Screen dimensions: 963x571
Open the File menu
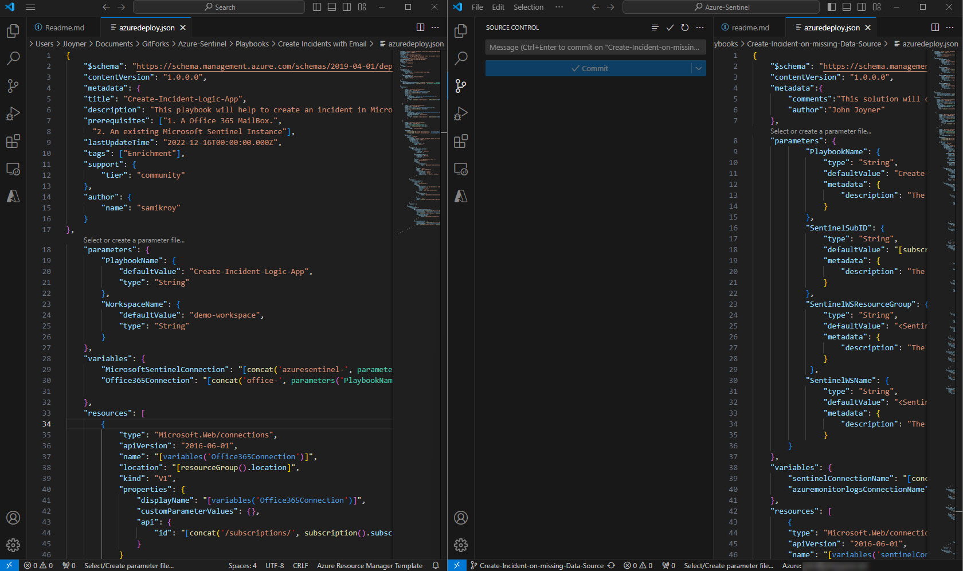pos(477,7)
